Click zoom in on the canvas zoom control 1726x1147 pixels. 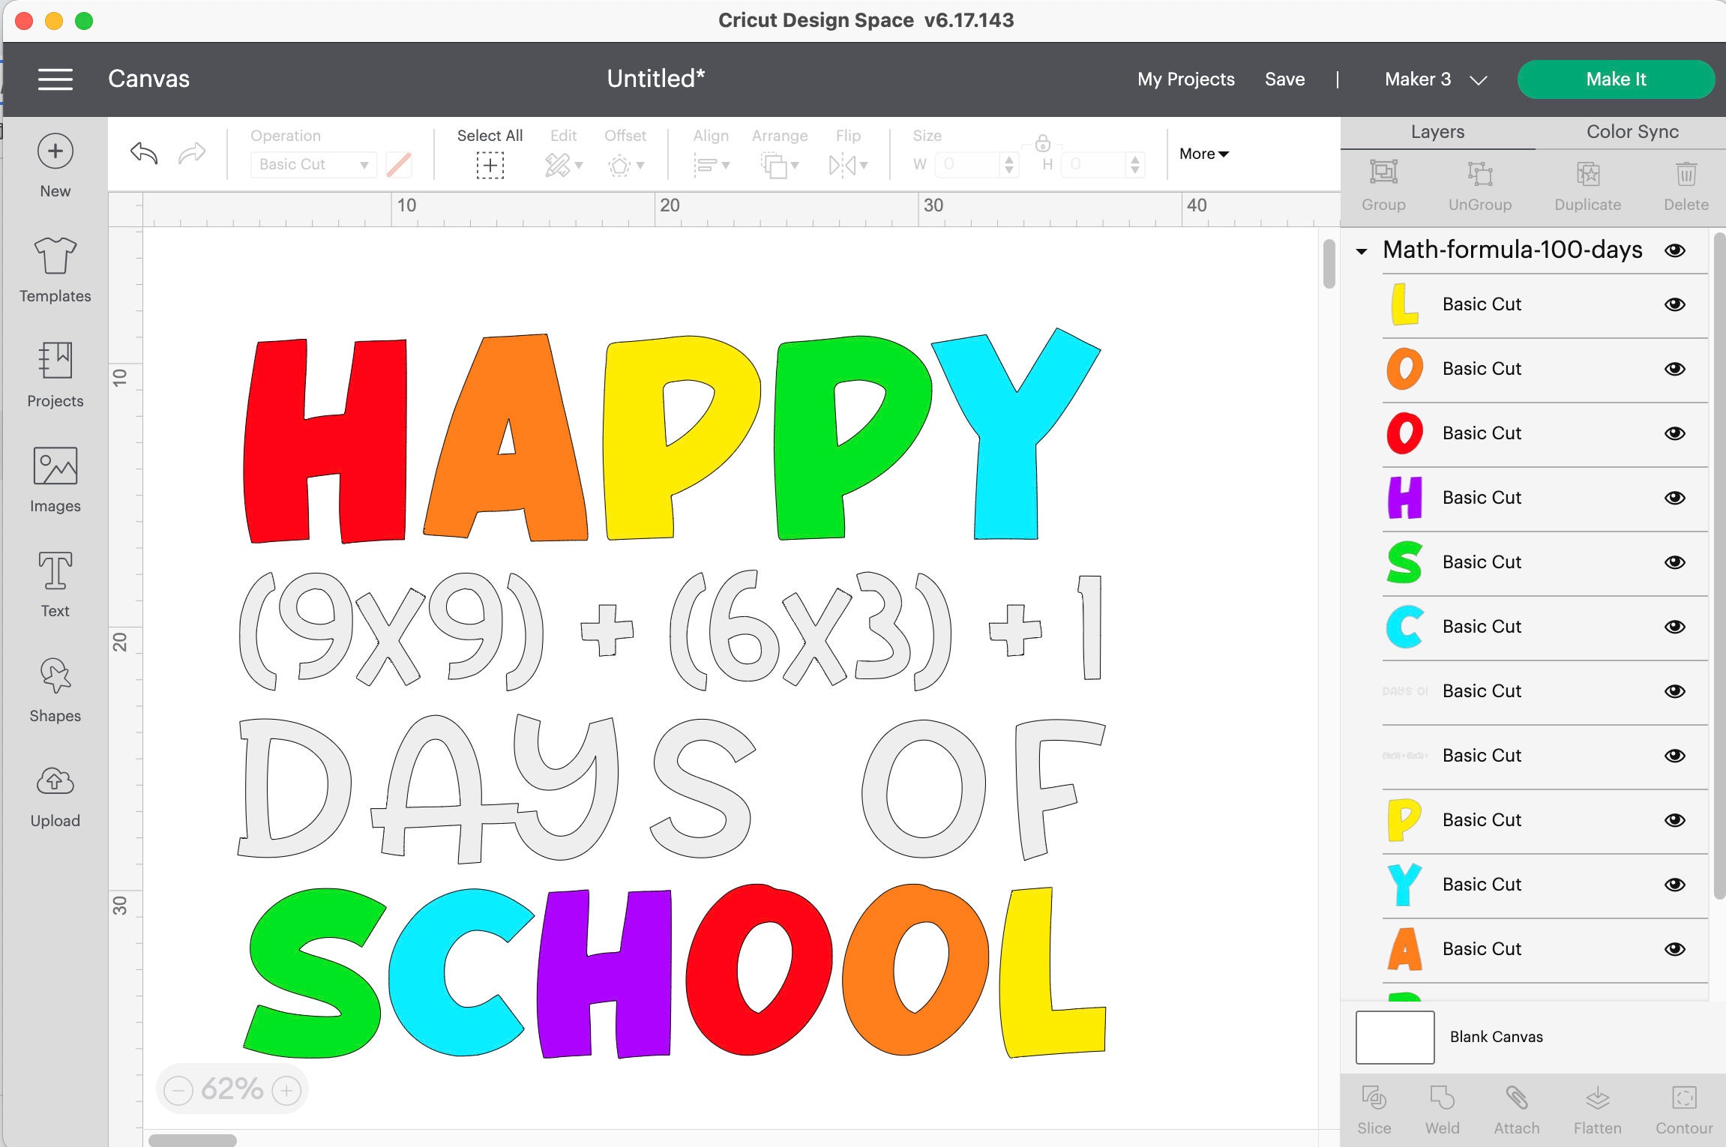286,1089
